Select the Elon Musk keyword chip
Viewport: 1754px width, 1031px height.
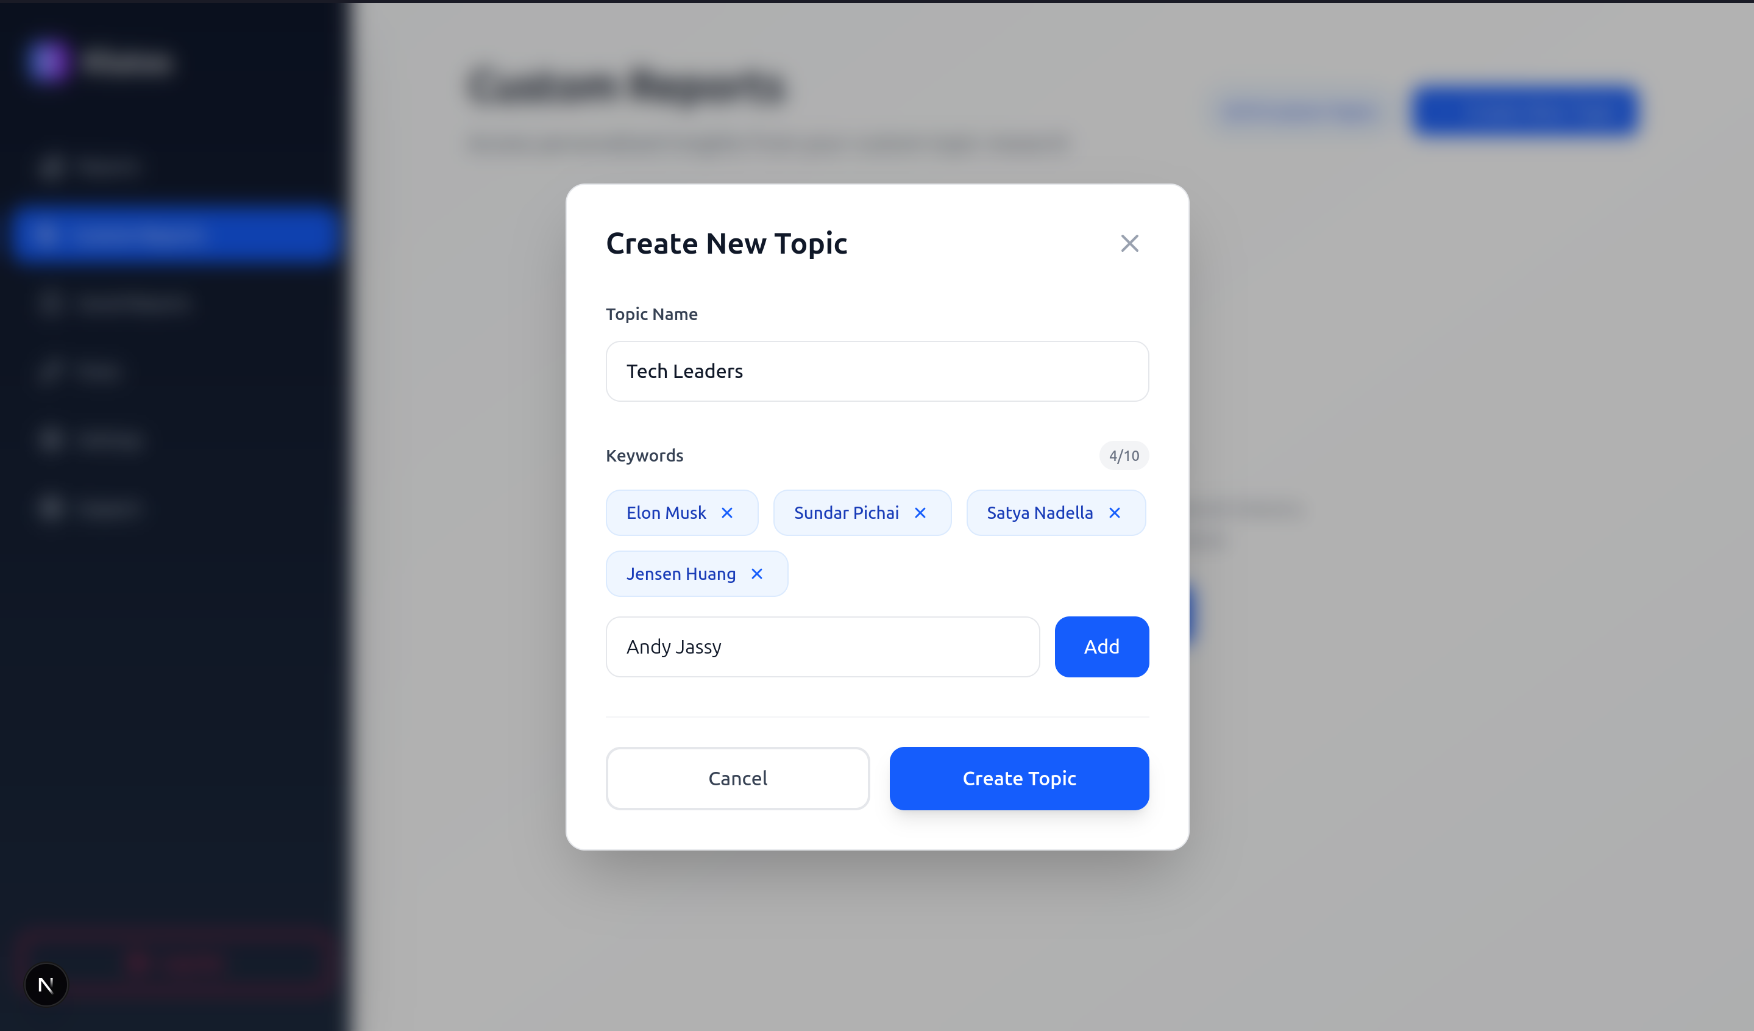coord(666,512)
